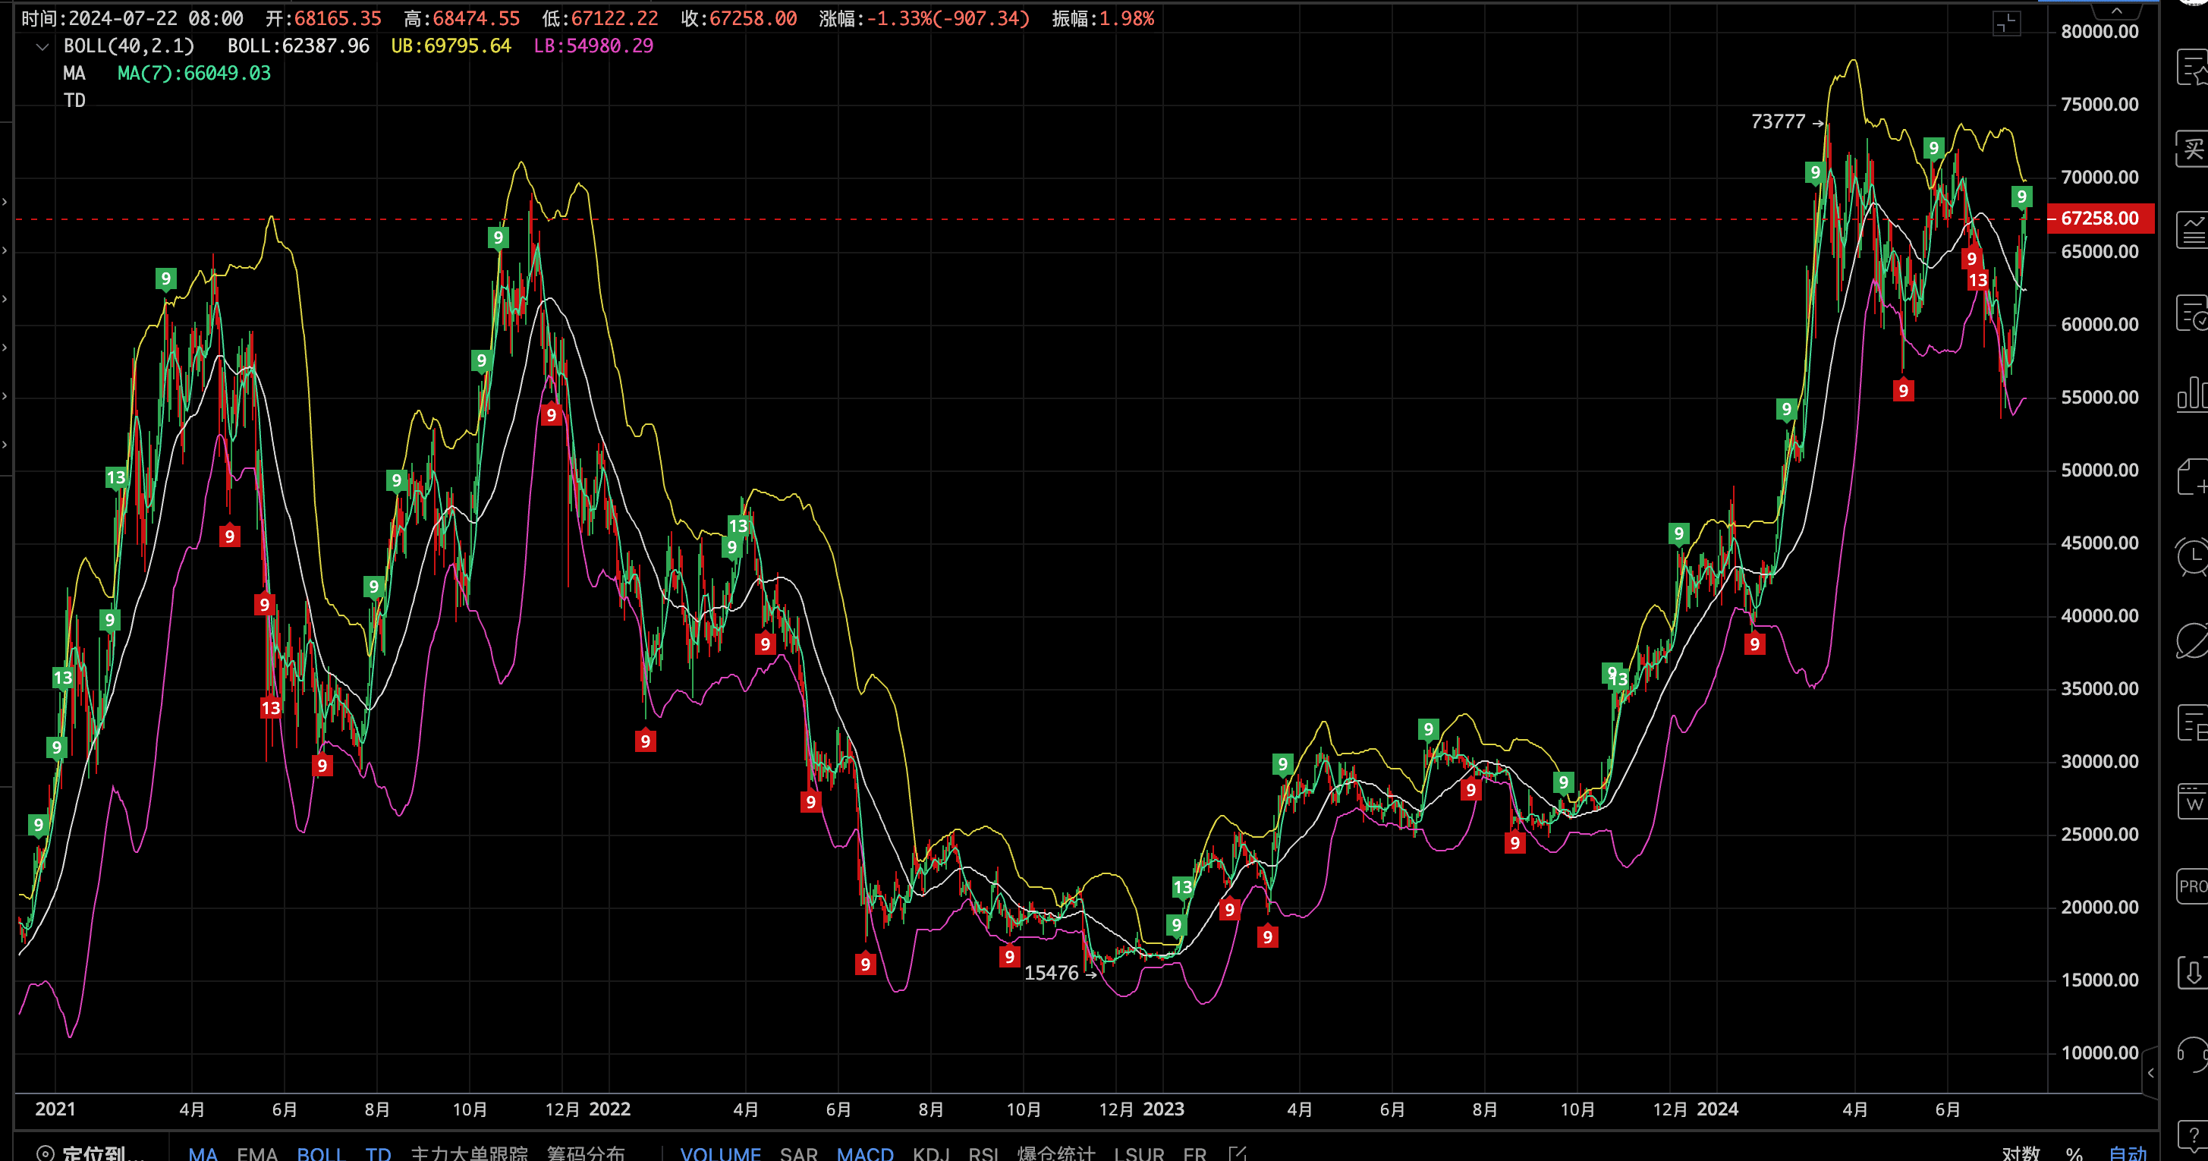
Task: Select the 爆仓统计 sub-indicator
Action: click(x=1056, y=1153)
